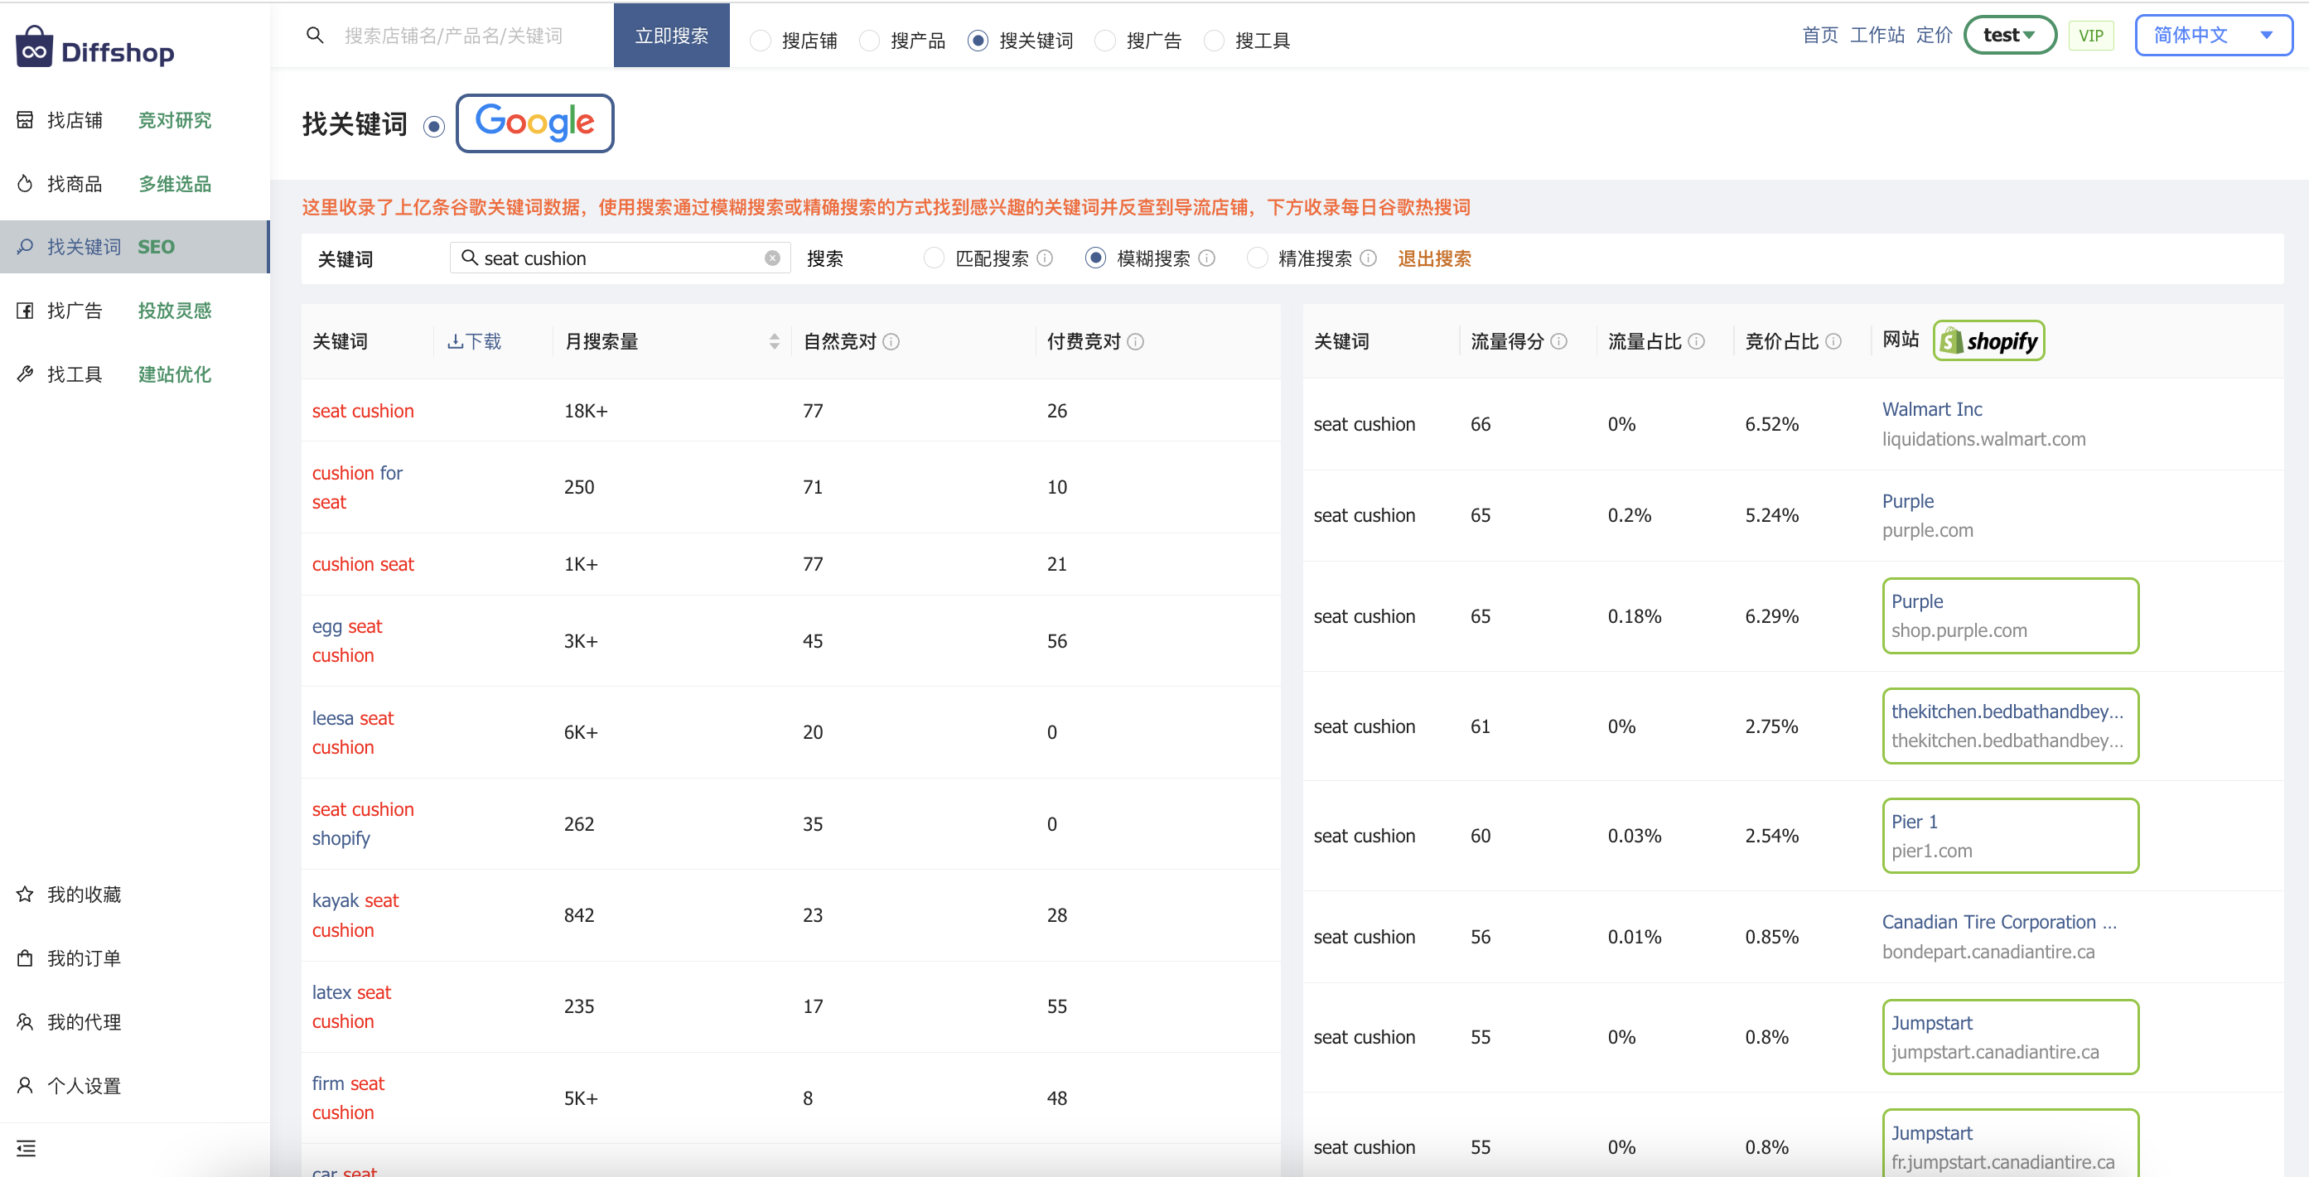
Task: Go to 首页 in top navigation
Action: pos(1819,35)
